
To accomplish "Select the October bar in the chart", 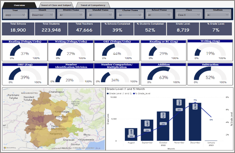I will pos(163,126).
